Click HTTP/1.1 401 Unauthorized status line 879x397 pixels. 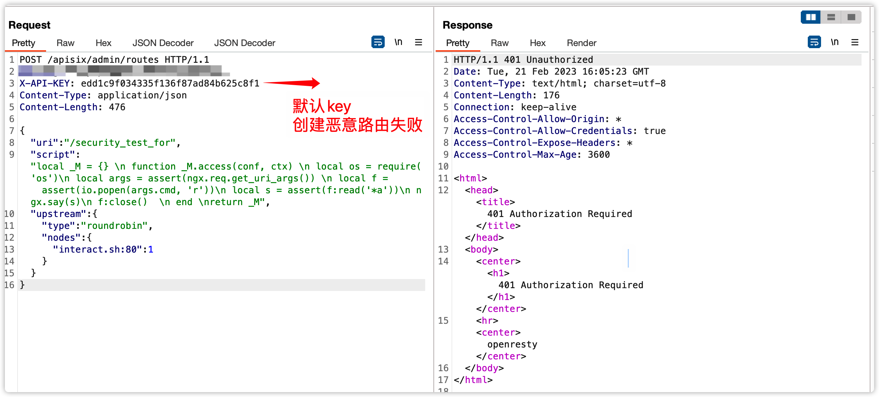(523, 60)
